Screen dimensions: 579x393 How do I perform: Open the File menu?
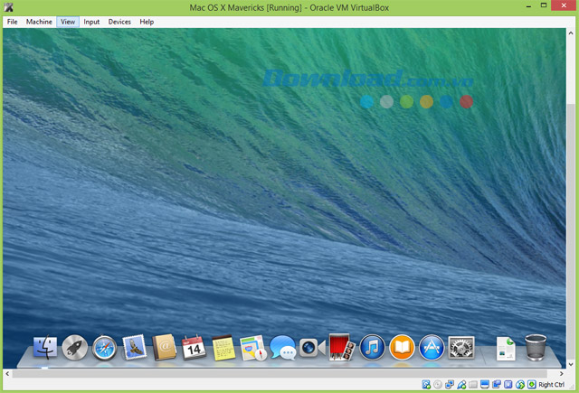pyautogui.click(x=12, y=22)
